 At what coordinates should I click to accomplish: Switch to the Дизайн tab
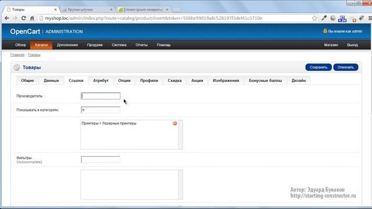[x=299, y=81]
